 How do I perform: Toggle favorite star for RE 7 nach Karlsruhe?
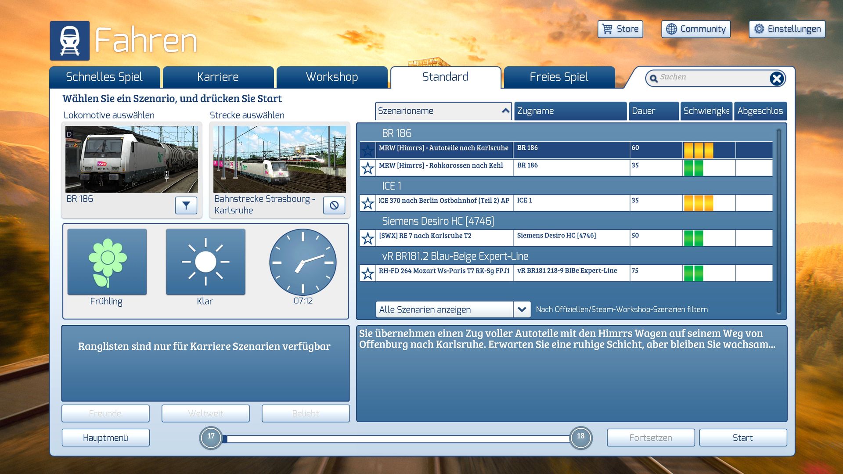[x=367, y=238]
